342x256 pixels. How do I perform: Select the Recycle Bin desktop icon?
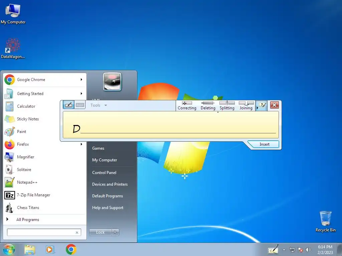[325, 222]
